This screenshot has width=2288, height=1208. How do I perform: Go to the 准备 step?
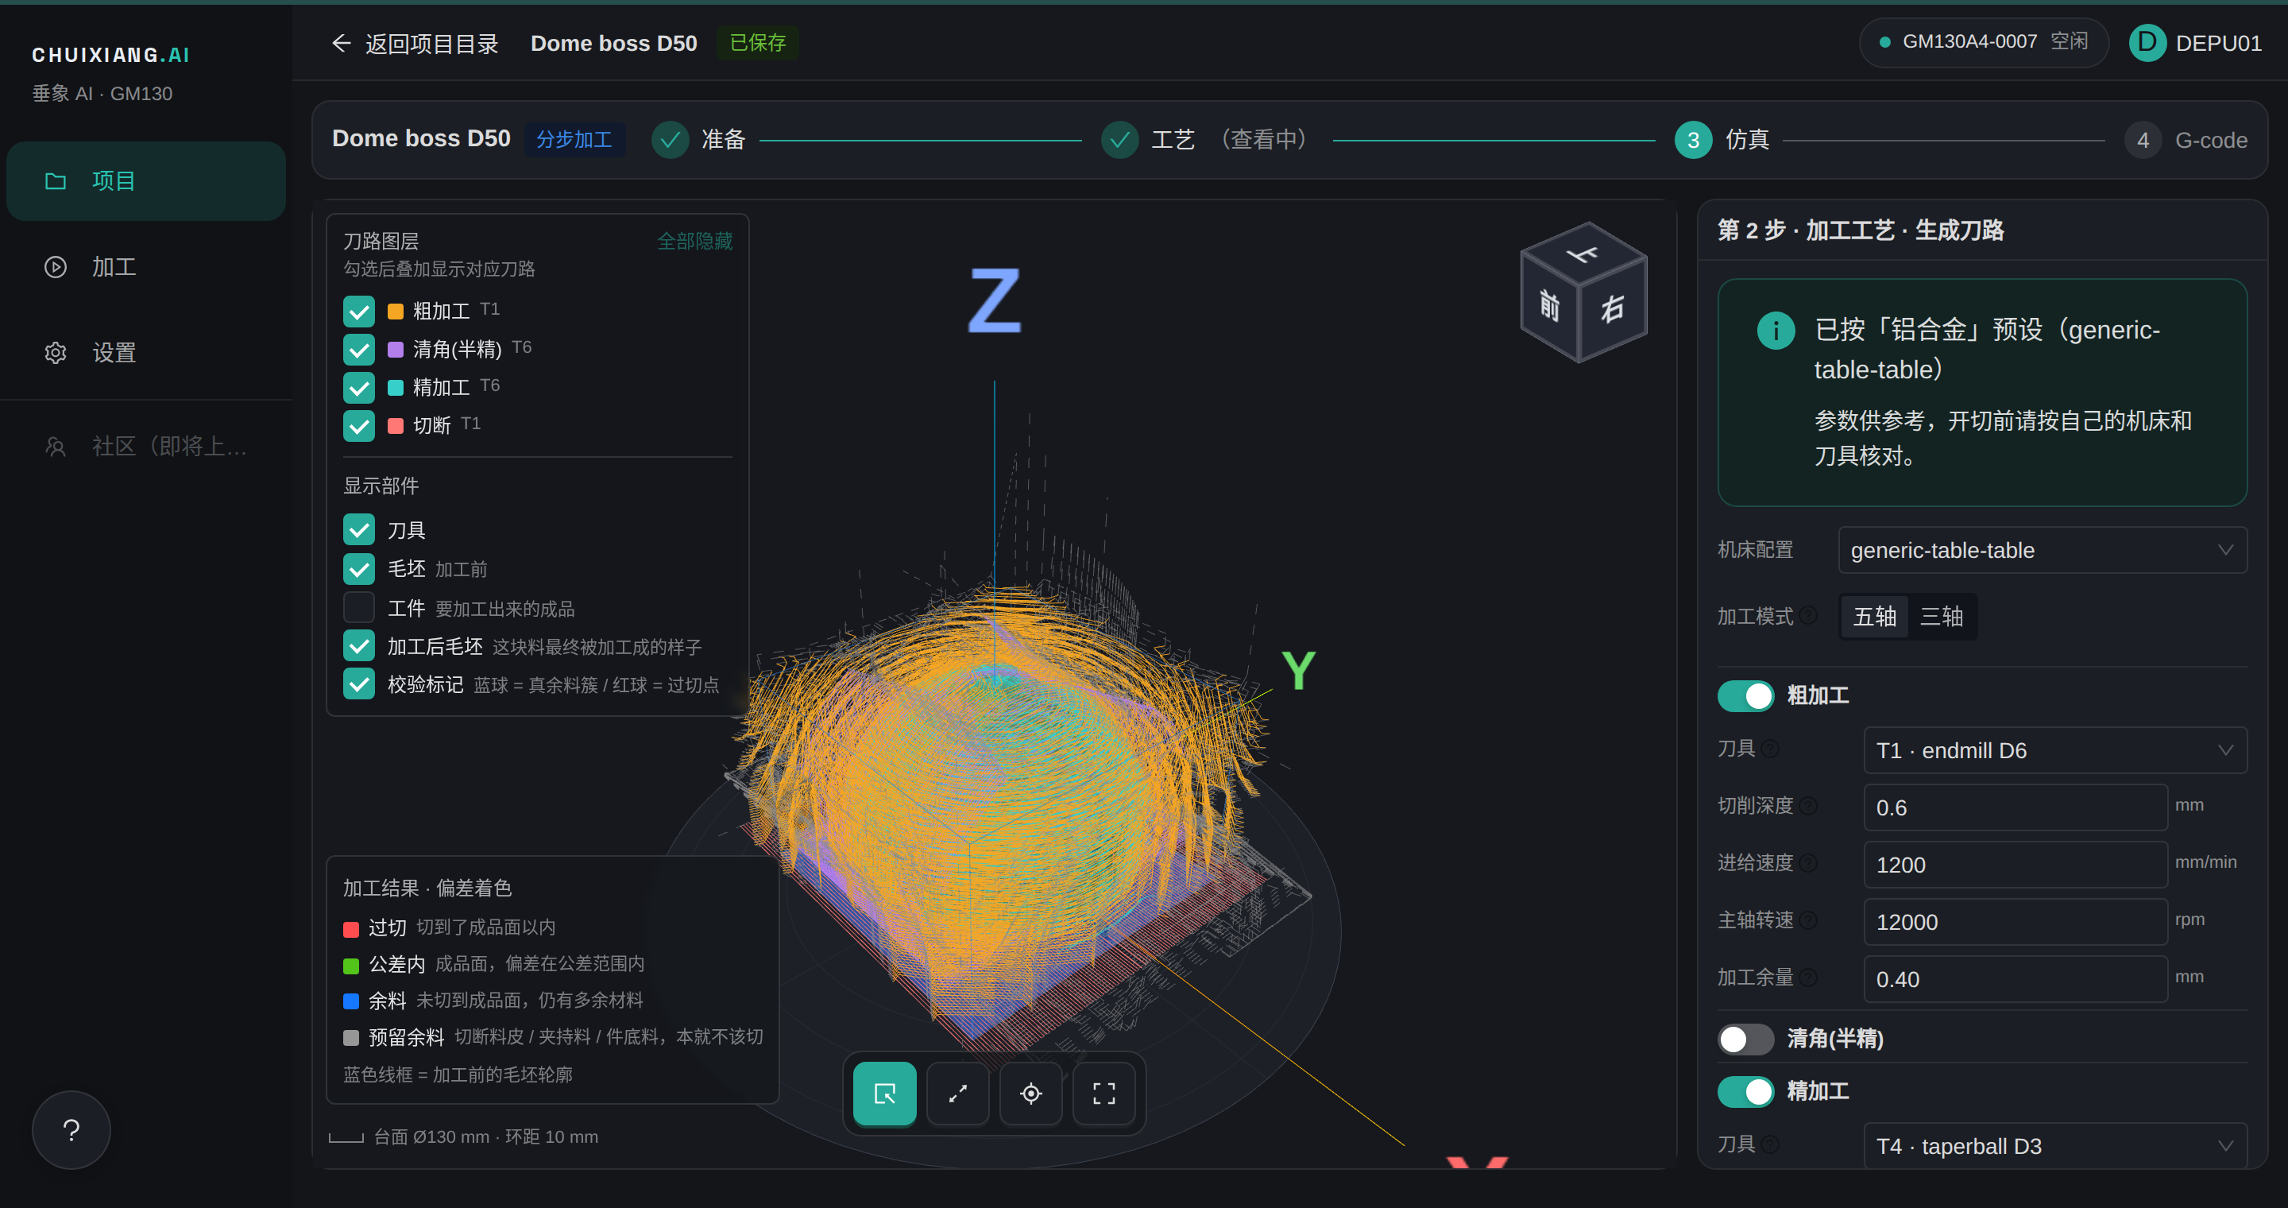tap(698, 139)
